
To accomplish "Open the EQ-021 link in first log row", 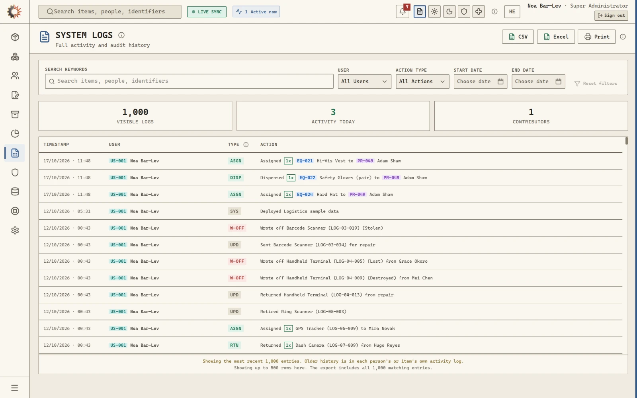I will point(305,161).
